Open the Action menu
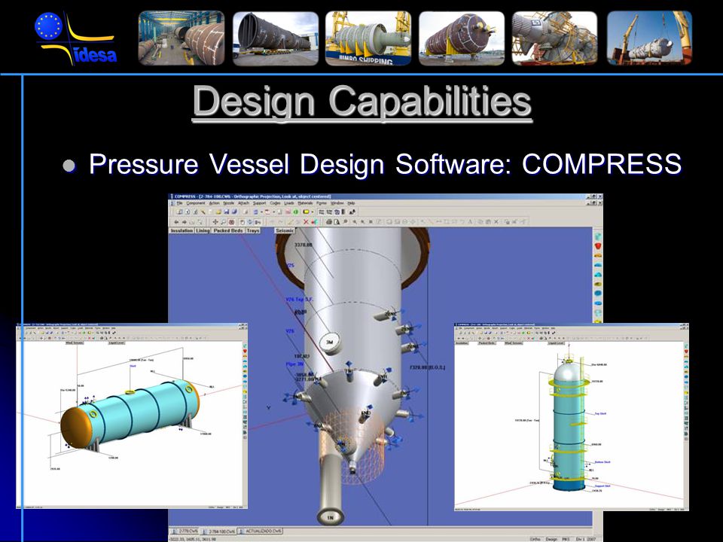 [x=215, y=202]
